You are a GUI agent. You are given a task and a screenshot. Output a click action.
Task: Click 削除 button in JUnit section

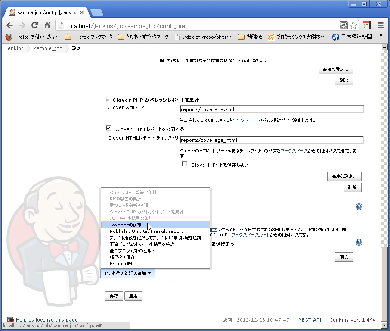click(344, 257)
